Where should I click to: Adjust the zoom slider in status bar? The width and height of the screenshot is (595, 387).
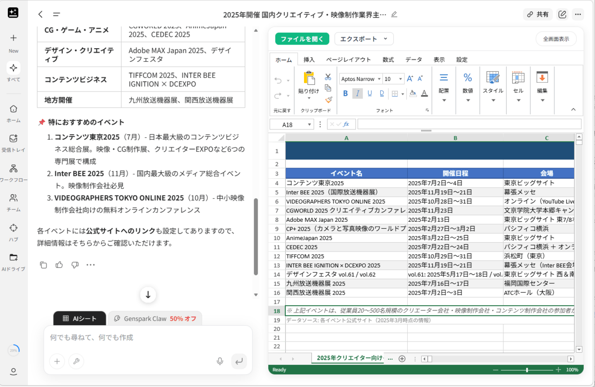click(x=527, y=370)
